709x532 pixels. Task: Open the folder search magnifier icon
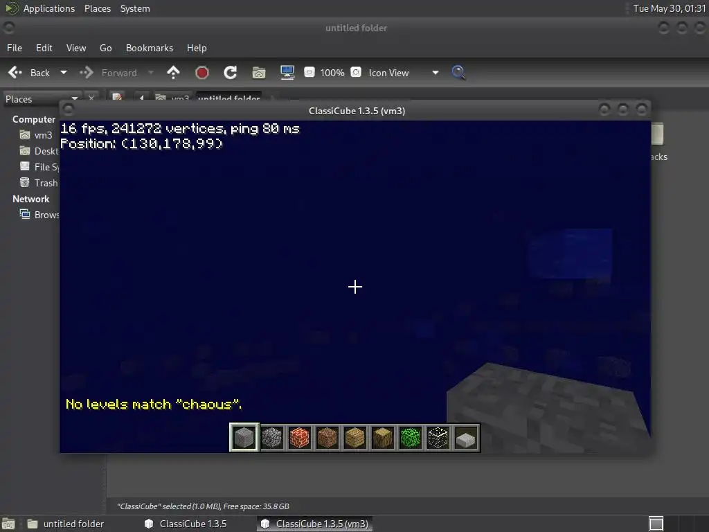pyautogui.click(x=458, y=72)
